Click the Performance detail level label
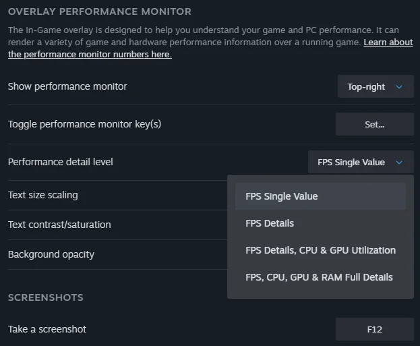Screen dimensions: 420x346 click(x=61, y=162)
